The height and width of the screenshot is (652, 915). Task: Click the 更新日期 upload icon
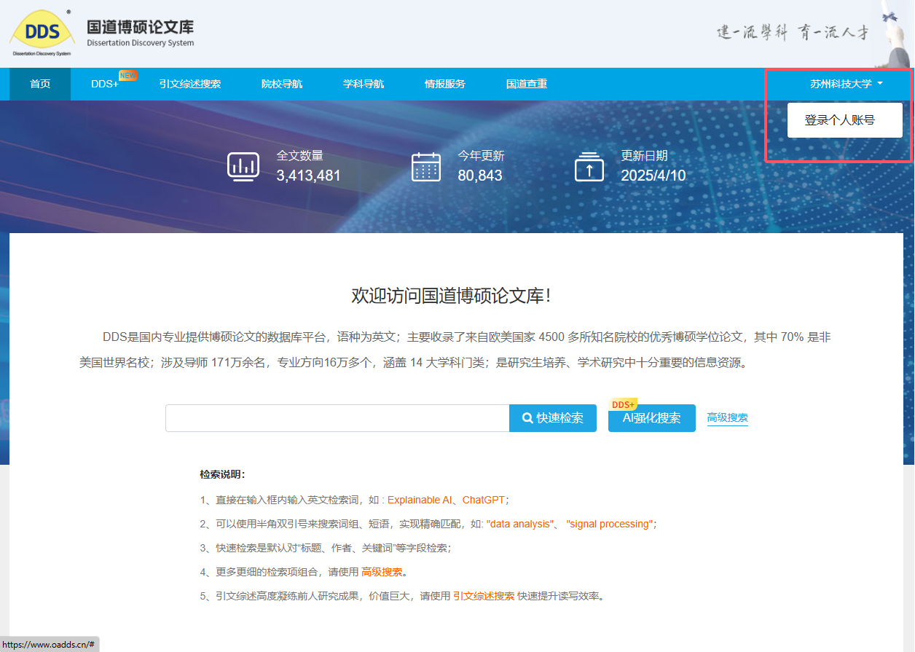pyautogui.click(x=589, y=166)
